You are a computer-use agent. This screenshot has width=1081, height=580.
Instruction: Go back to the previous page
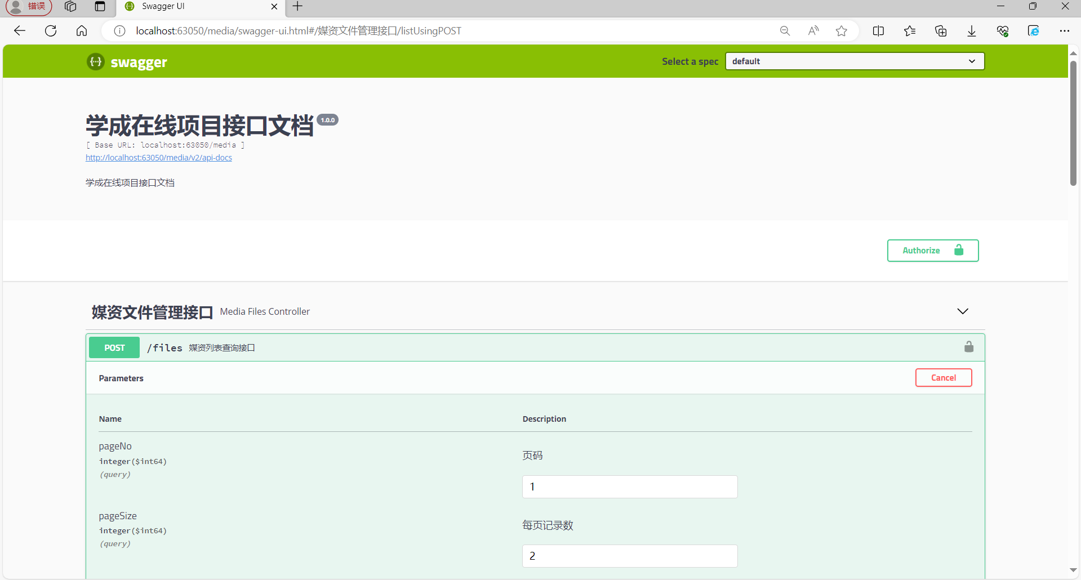click(20, 31)
